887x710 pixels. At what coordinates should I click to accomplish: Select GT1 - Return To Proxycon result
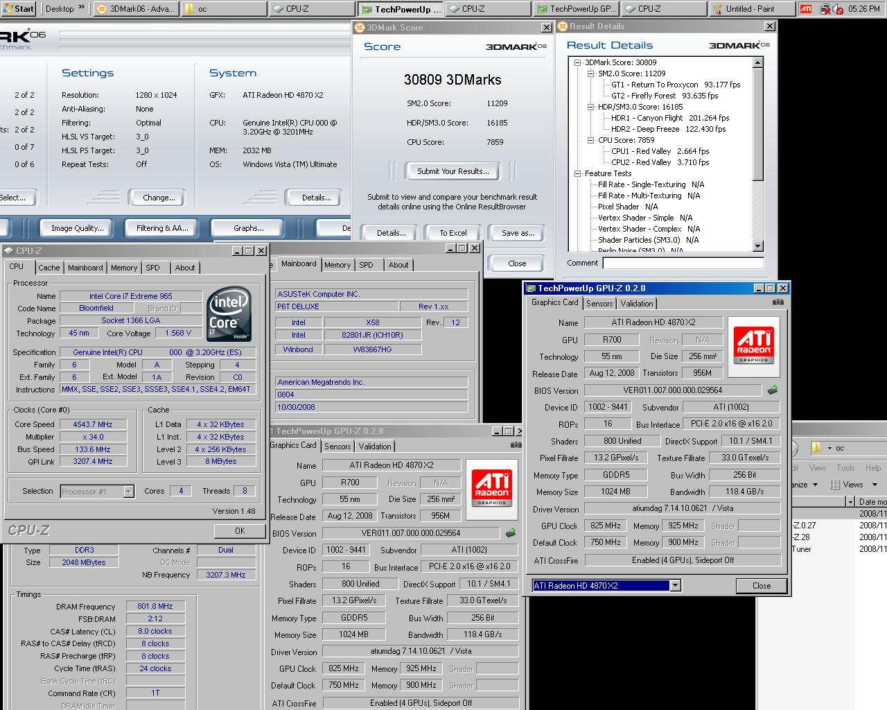(676, 85)
